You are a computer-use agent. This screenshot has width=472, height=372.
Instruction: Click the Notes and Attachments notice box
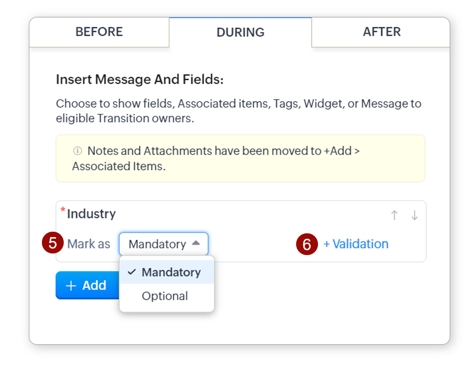pos(240,158)
